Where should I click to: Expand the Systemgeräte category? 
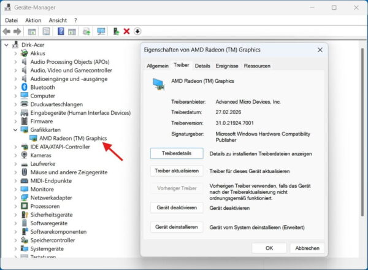coord(15,249)
